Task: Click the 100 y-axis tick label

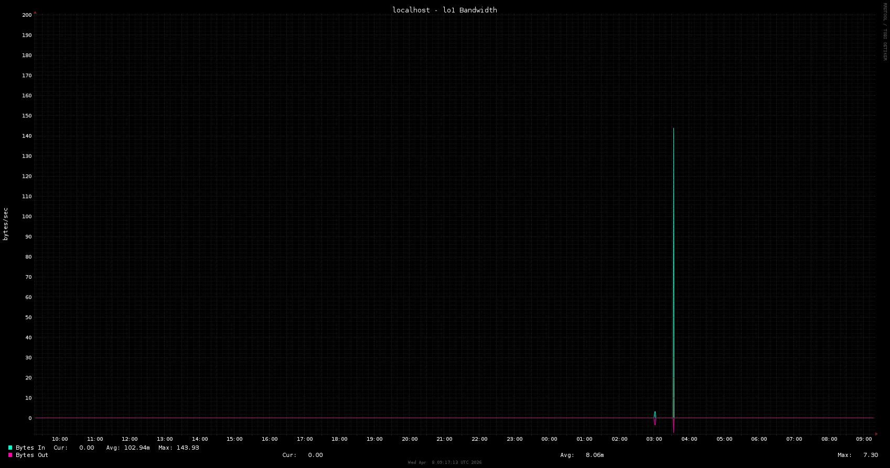Action: pos(27,216)
